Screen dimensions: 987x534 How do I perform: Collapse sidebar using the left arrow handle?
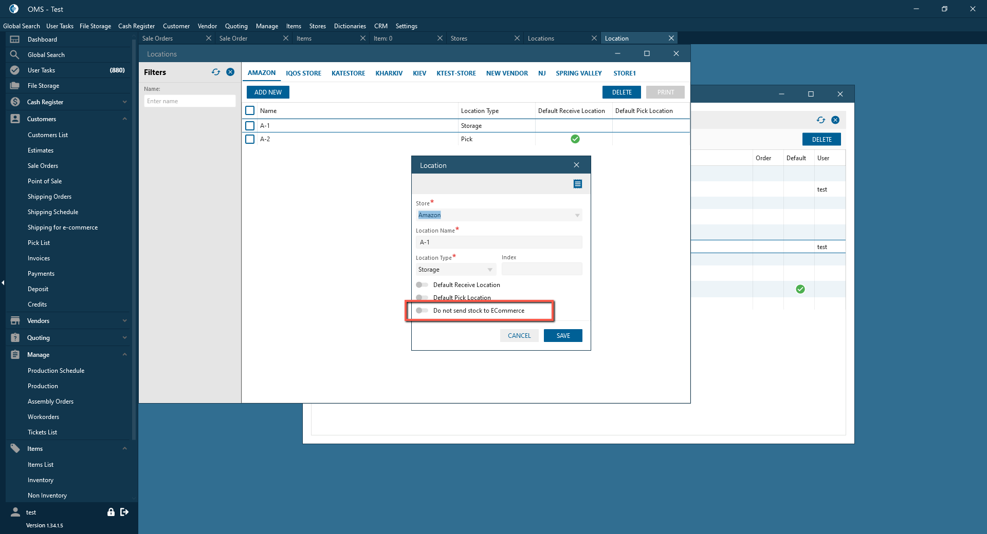click(3, 282)
